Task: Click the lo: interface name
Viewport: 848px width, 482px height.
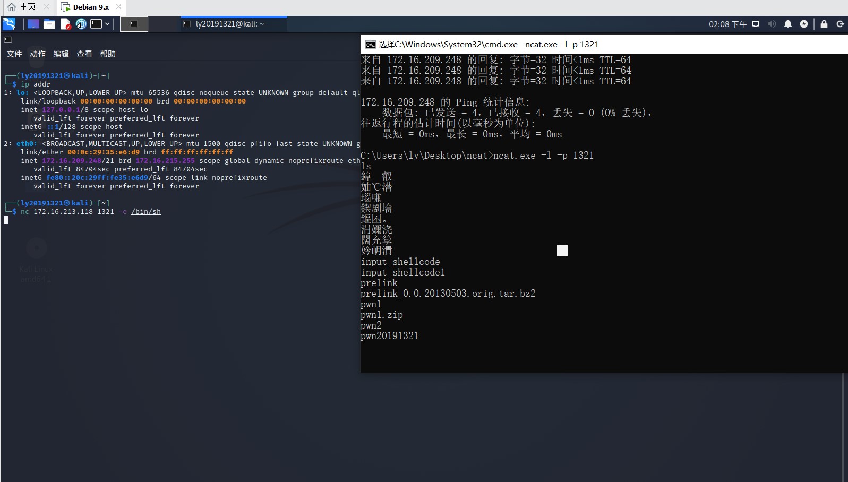Action: [x=23, y=93]
